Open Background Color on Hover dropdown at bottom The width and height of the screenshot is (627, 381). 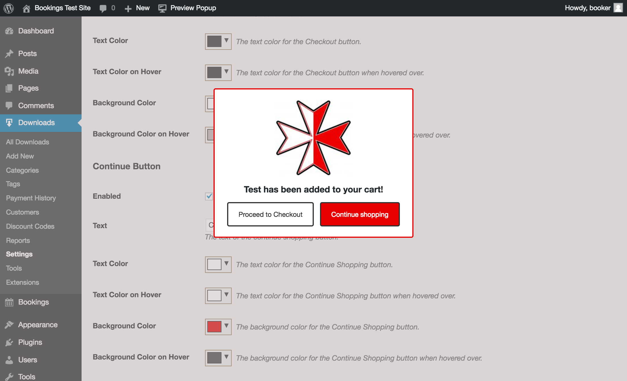pyautogui.click(x=226, y=357)
